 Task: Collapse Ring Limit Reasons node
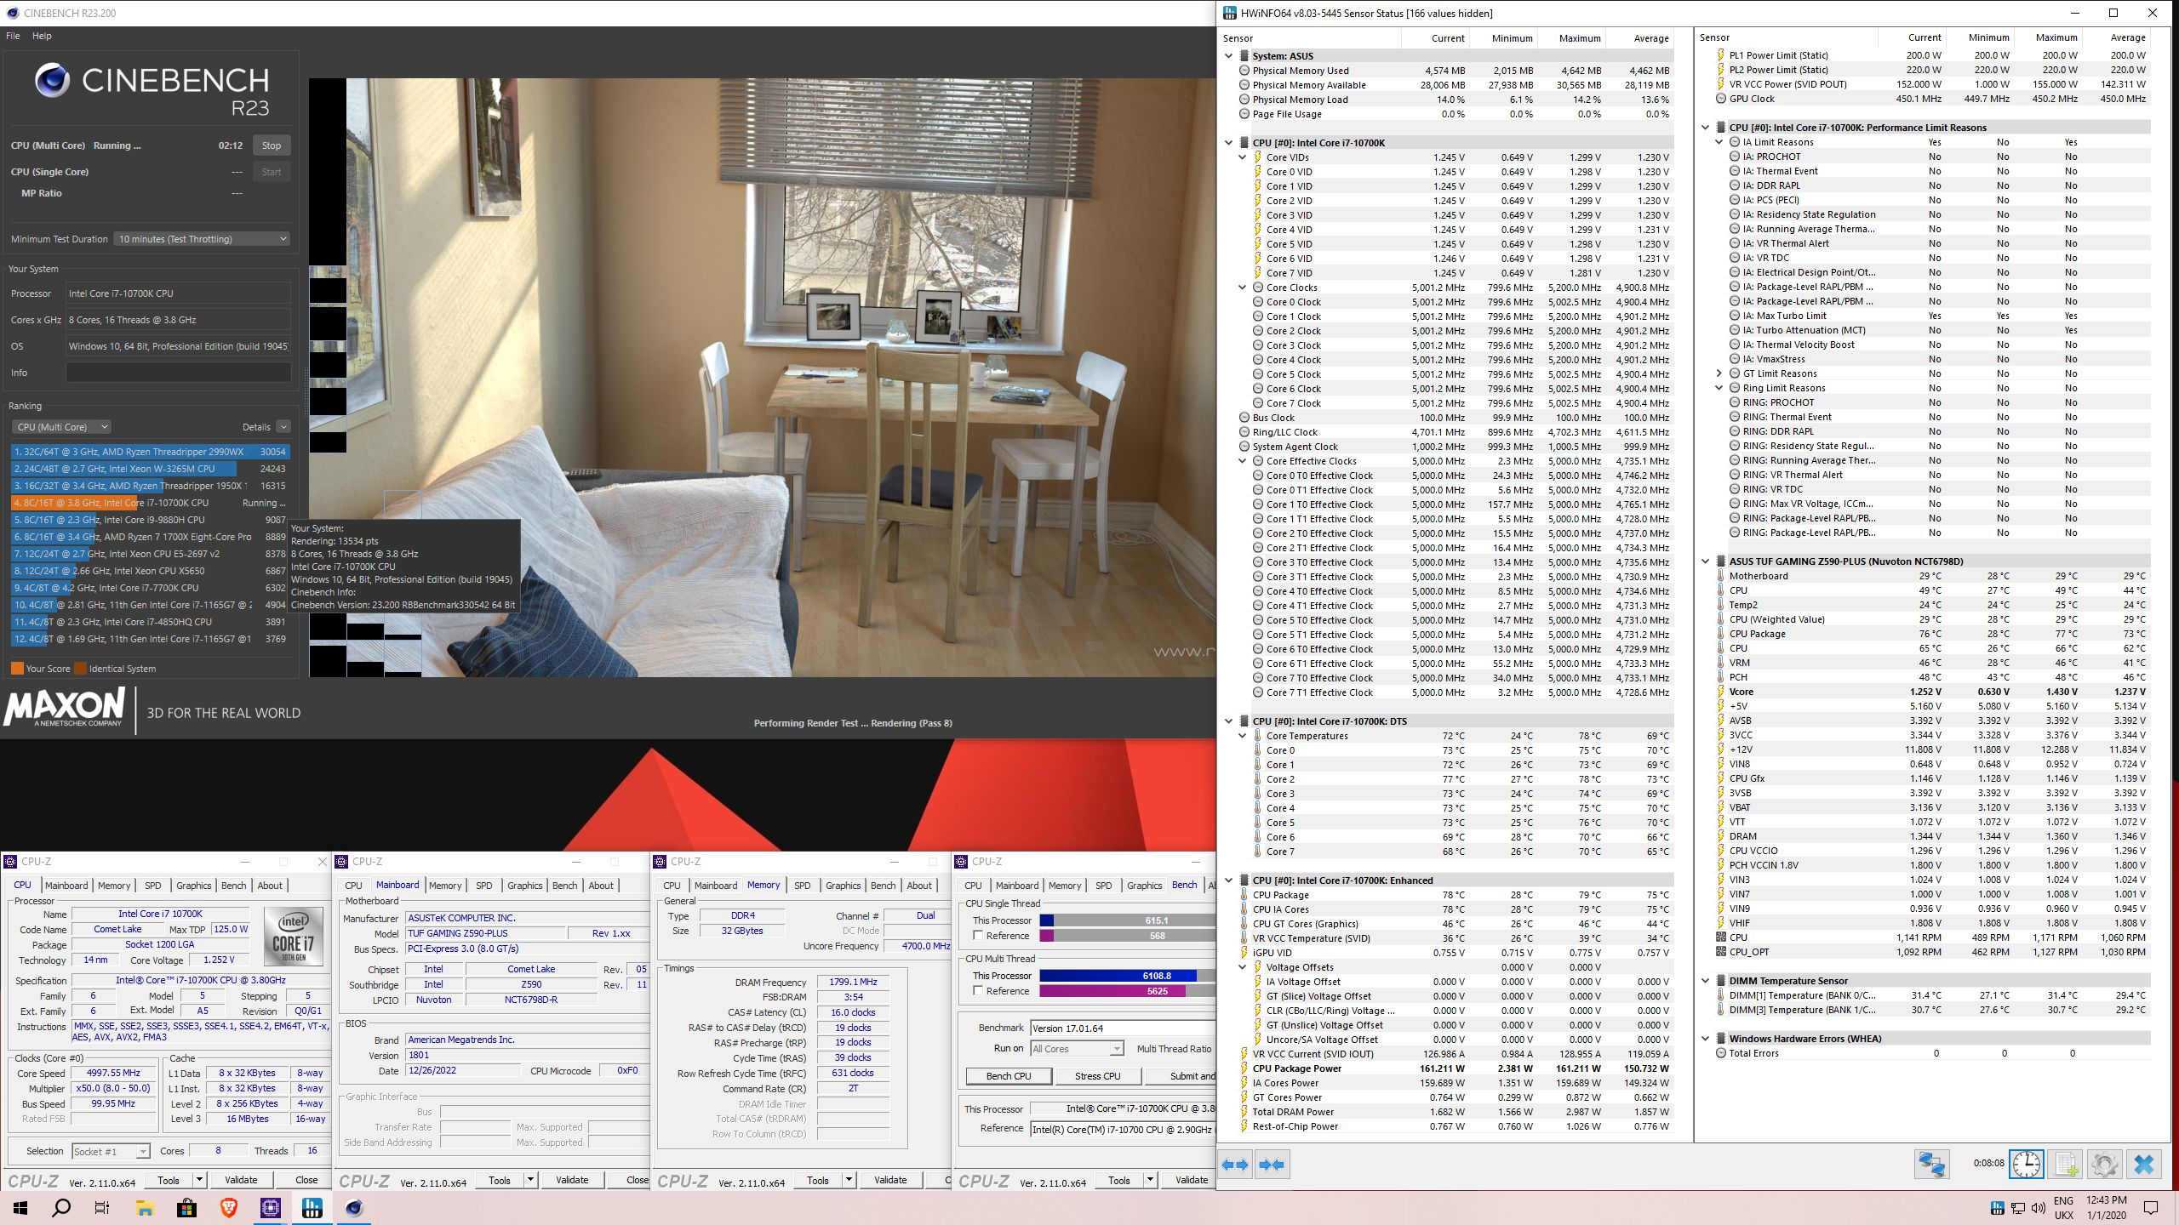1719,388
